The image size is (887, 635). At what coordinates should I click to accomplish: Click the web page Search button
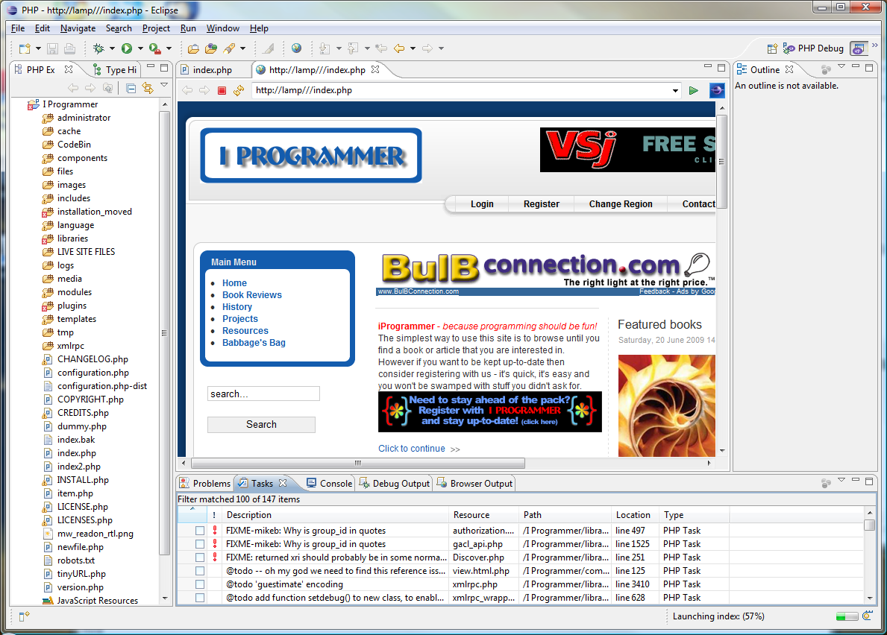tap(261, 424)
